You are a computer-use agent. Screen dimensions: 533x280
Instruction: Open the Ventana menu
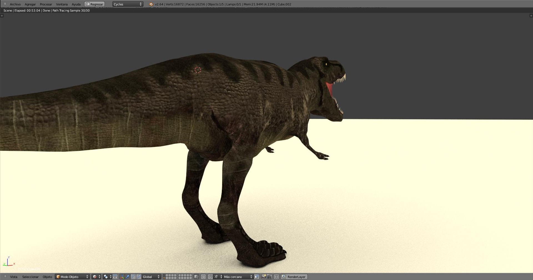pyautogui.click(x=62, y=4)
